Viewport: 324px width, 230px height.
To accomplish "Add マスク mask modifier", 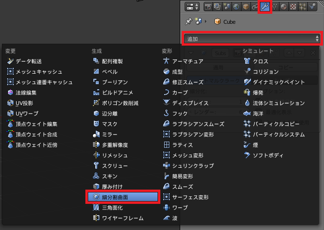I will (105, 124).
